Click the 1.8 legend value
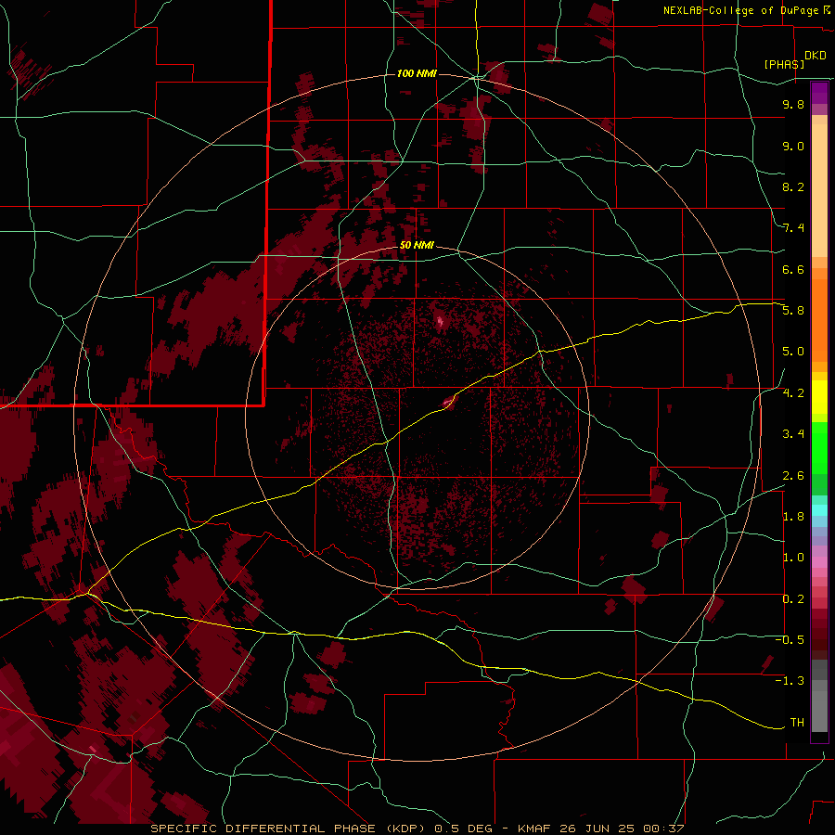 793,517
